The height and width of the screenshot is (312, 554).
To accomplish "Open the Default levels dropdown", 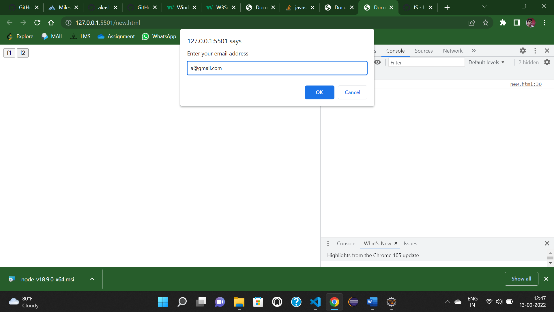I will tap(486, 62).
